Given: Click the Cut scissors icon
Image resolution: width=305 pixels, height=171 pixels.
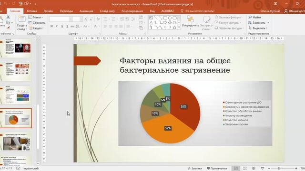Looking at the screenshot, I should click(x=8, y=17).
